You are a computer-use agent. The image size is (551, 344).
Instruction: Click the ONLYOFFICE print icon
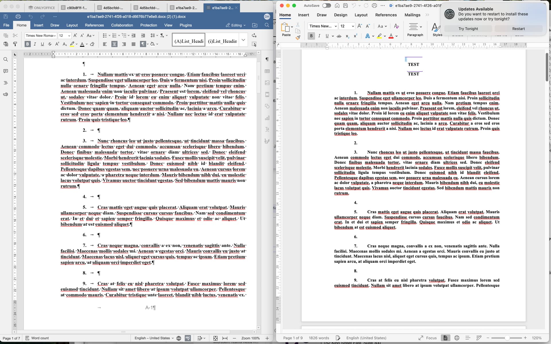18,17
